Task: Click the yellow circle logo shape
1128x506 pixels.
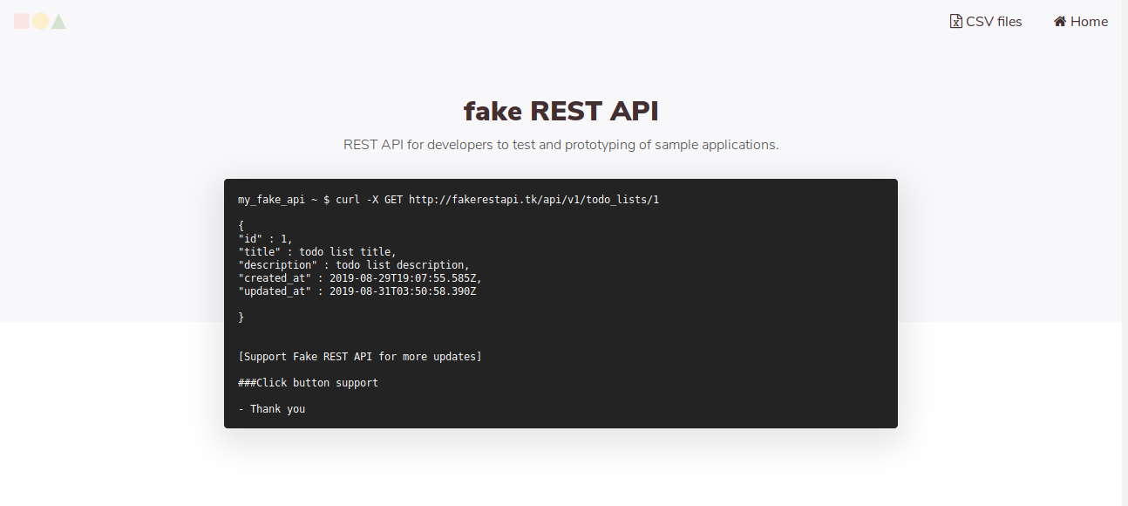Action: [40, 21]
